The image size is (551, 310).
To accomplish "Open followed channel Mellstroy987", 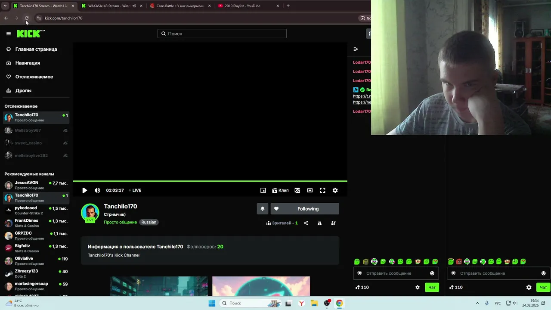I will 36,130.
